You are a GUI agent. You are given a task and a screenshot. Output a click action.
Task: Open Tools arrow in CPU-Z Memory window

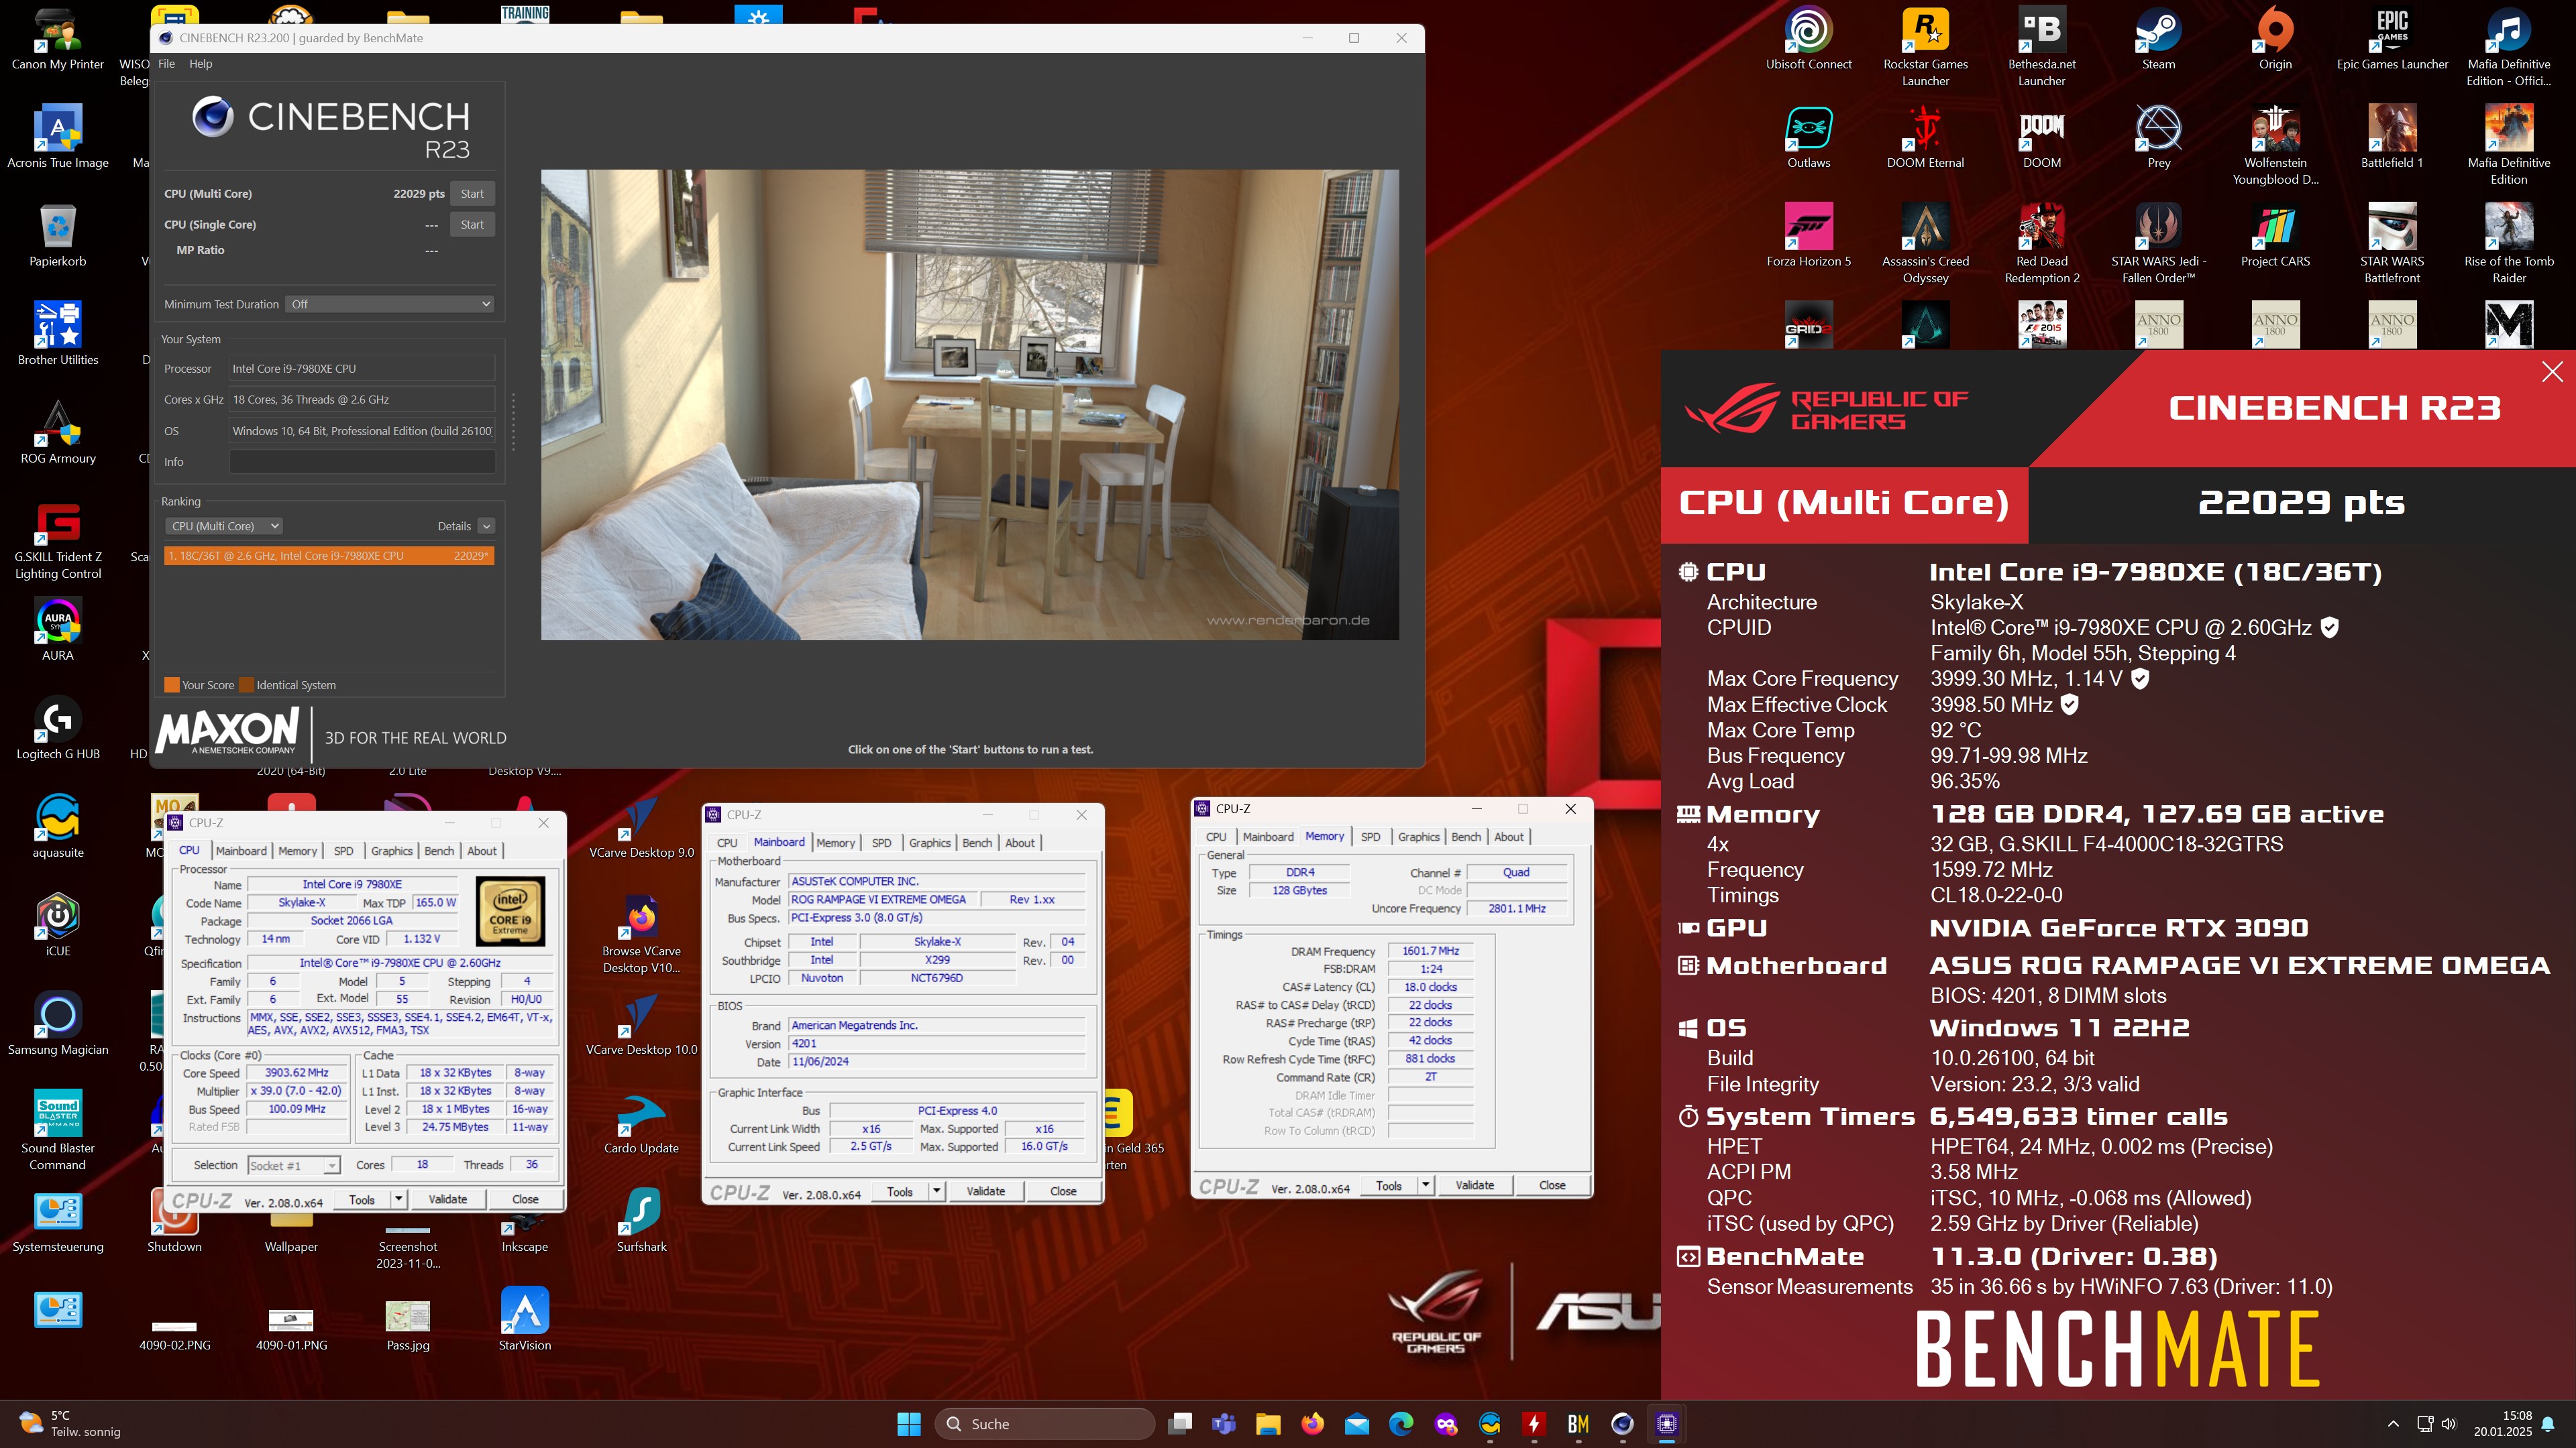pos(1425,1185)
